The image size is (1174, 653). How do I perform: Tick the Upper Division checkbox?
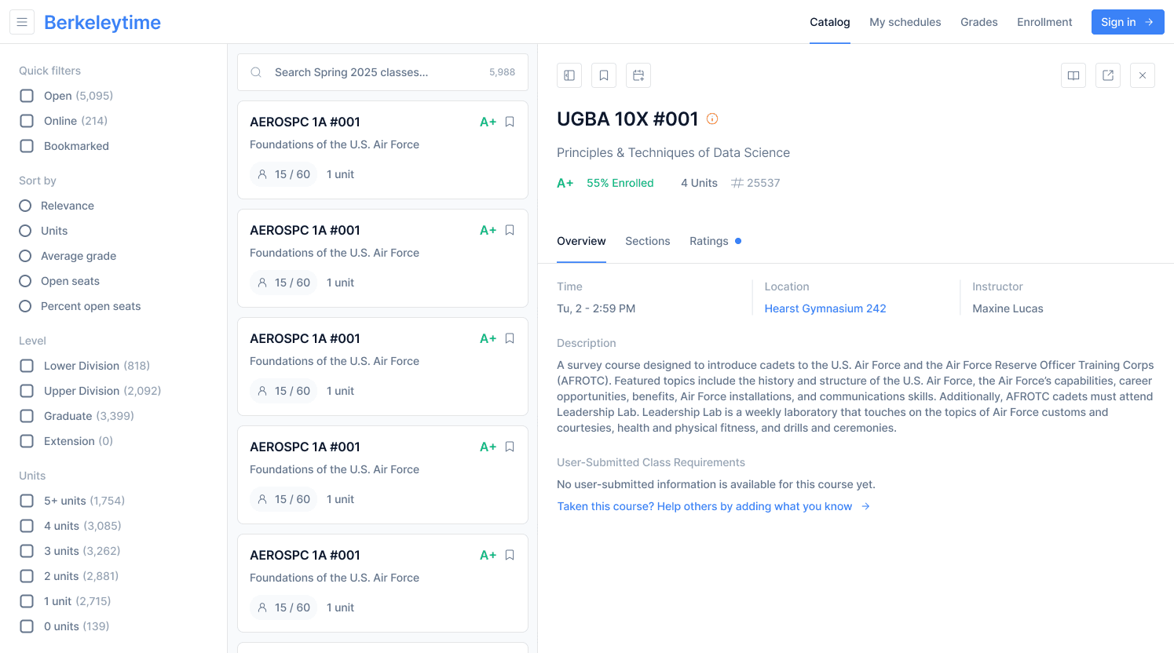pos(27,391)
